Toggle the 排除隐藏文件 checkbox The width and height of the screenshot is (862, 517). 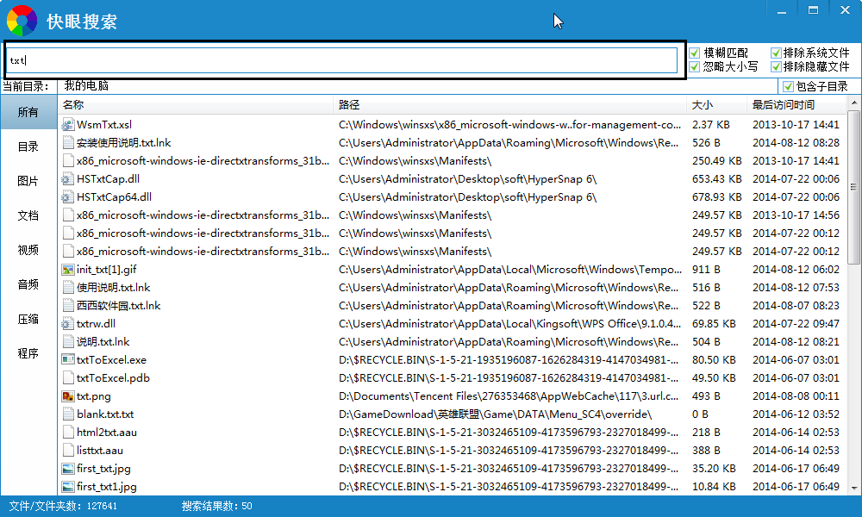[x=776, y=66]
